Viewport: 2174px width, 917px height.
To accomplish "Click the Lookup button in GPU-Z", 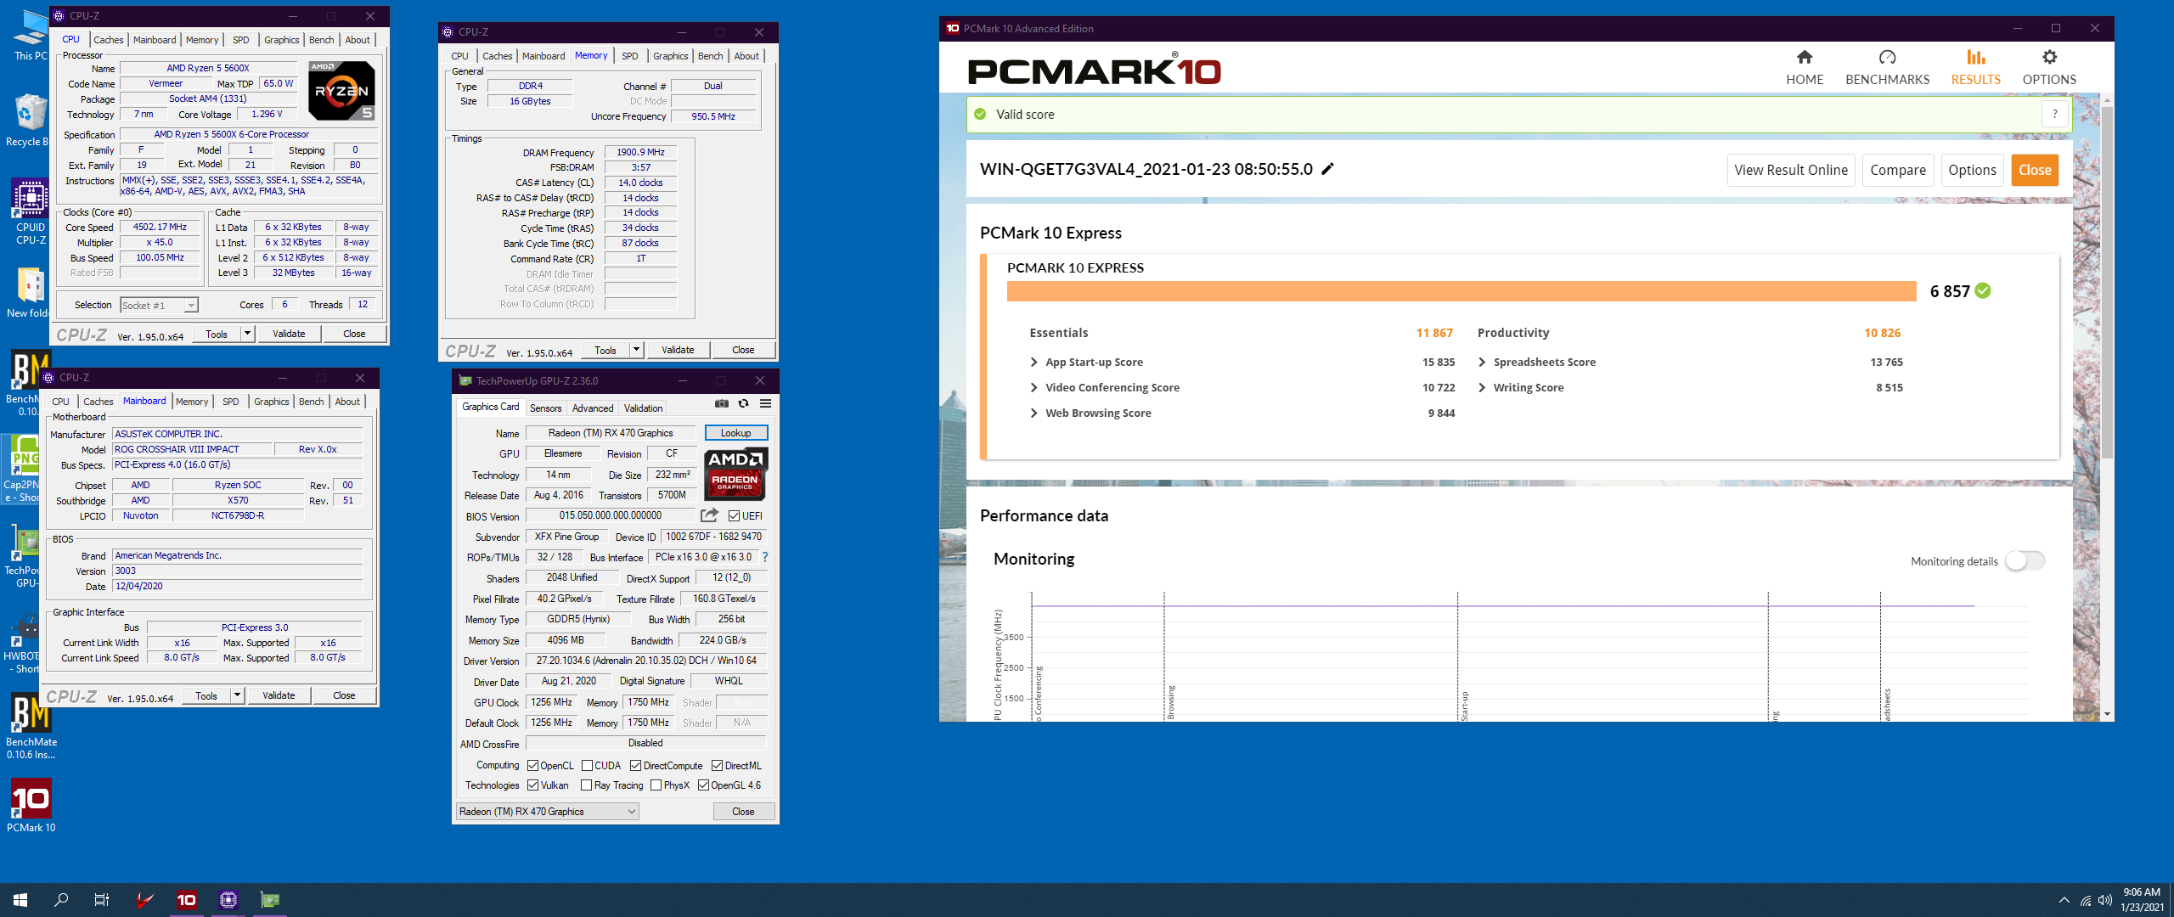I will 736,433.
